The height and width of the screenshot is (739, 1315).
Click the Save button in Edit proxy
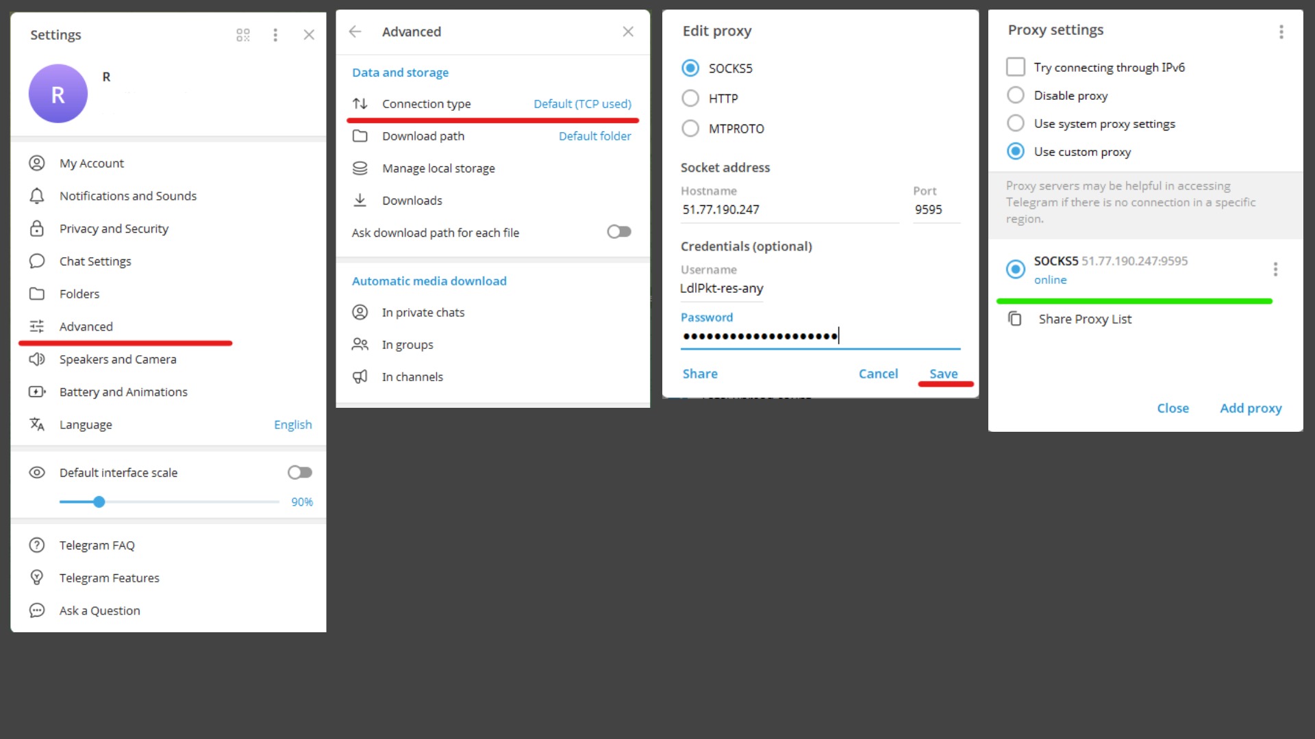click(x=943, y=374)
